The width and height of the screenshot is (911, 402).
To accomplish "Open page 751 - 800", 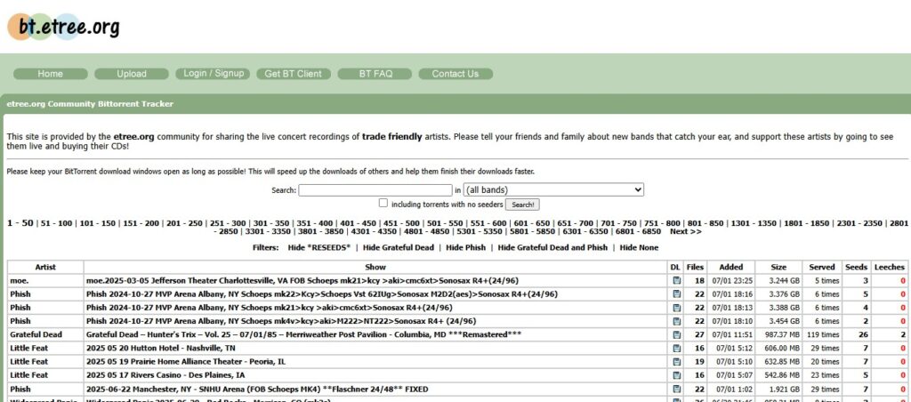I will click(x=662, y=223).
